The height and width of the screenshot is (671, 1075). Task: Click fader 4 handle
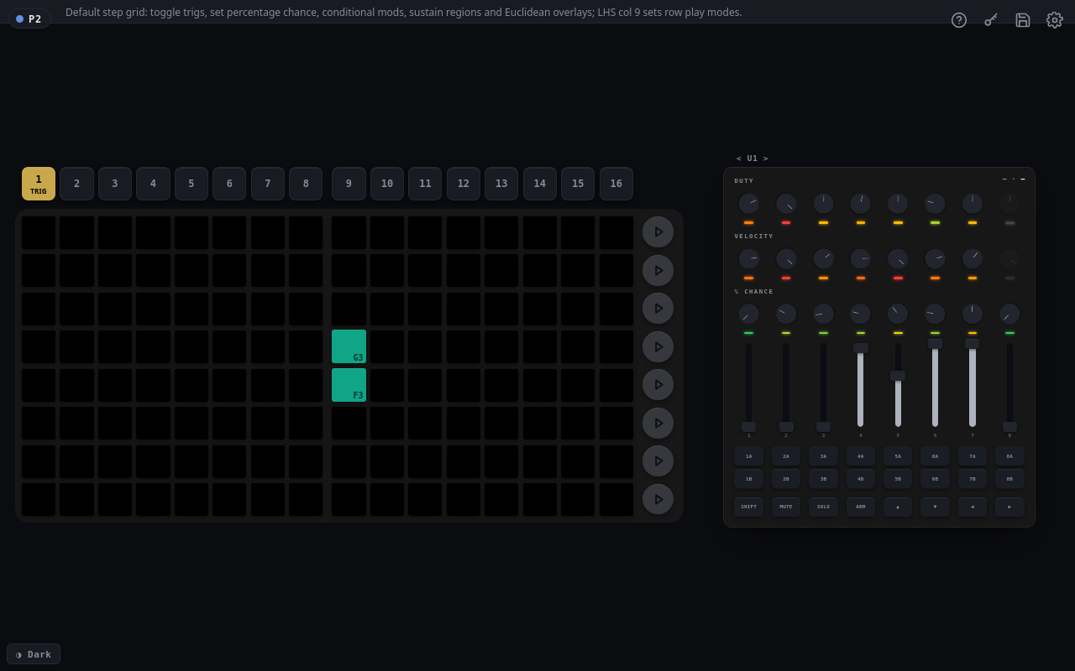(861, 347)
